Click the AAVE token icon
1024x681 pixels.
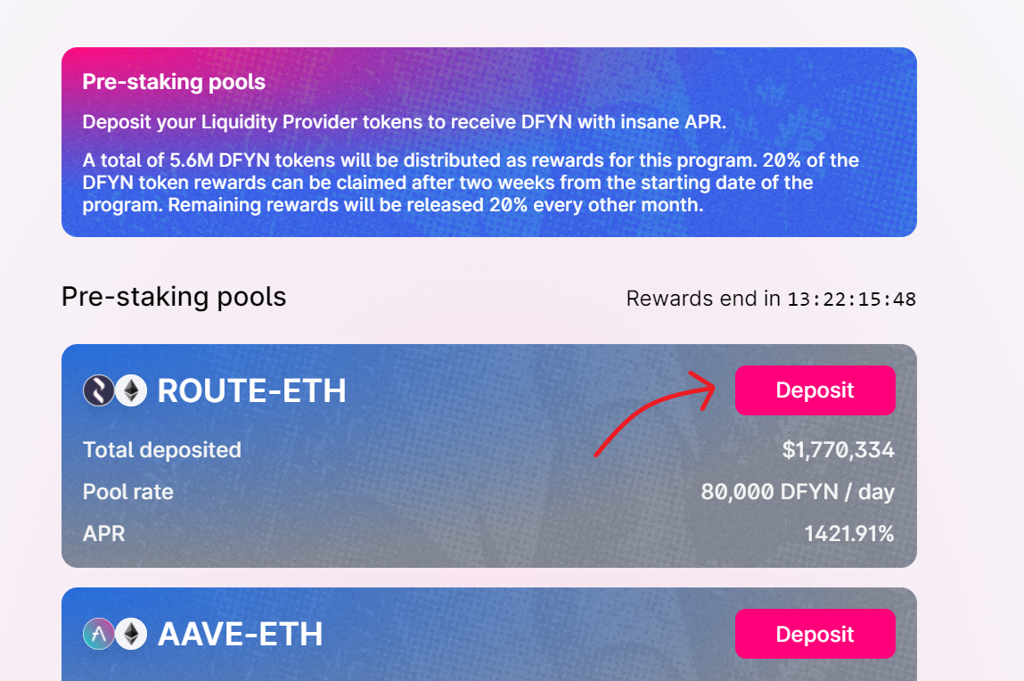pos(99,634)
